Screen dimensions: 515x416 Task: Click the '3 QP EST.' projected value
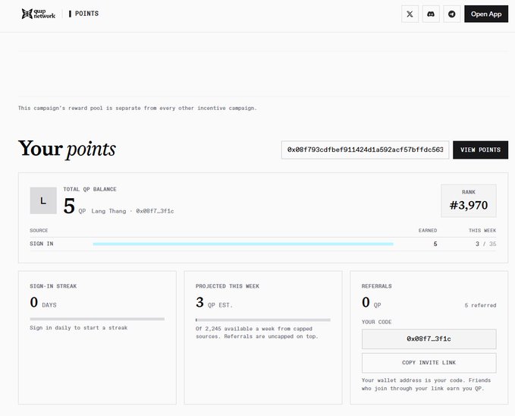coord(214,303)
